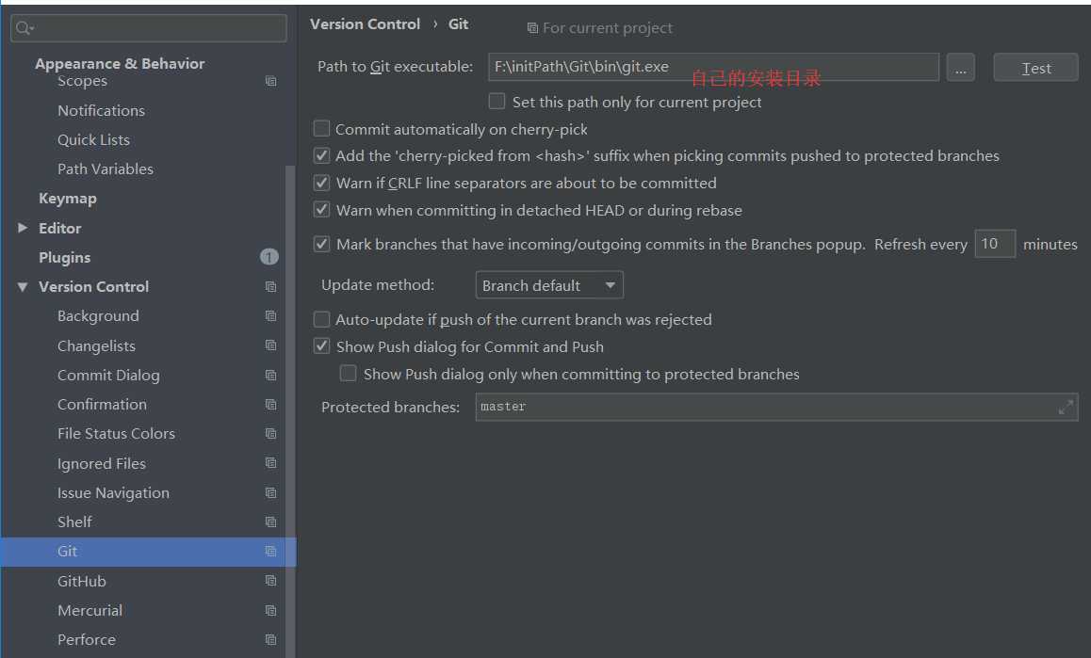1091x658 pixels.
Task: Click the Test button for Git executable
Action: click(x=1035, y=68)
